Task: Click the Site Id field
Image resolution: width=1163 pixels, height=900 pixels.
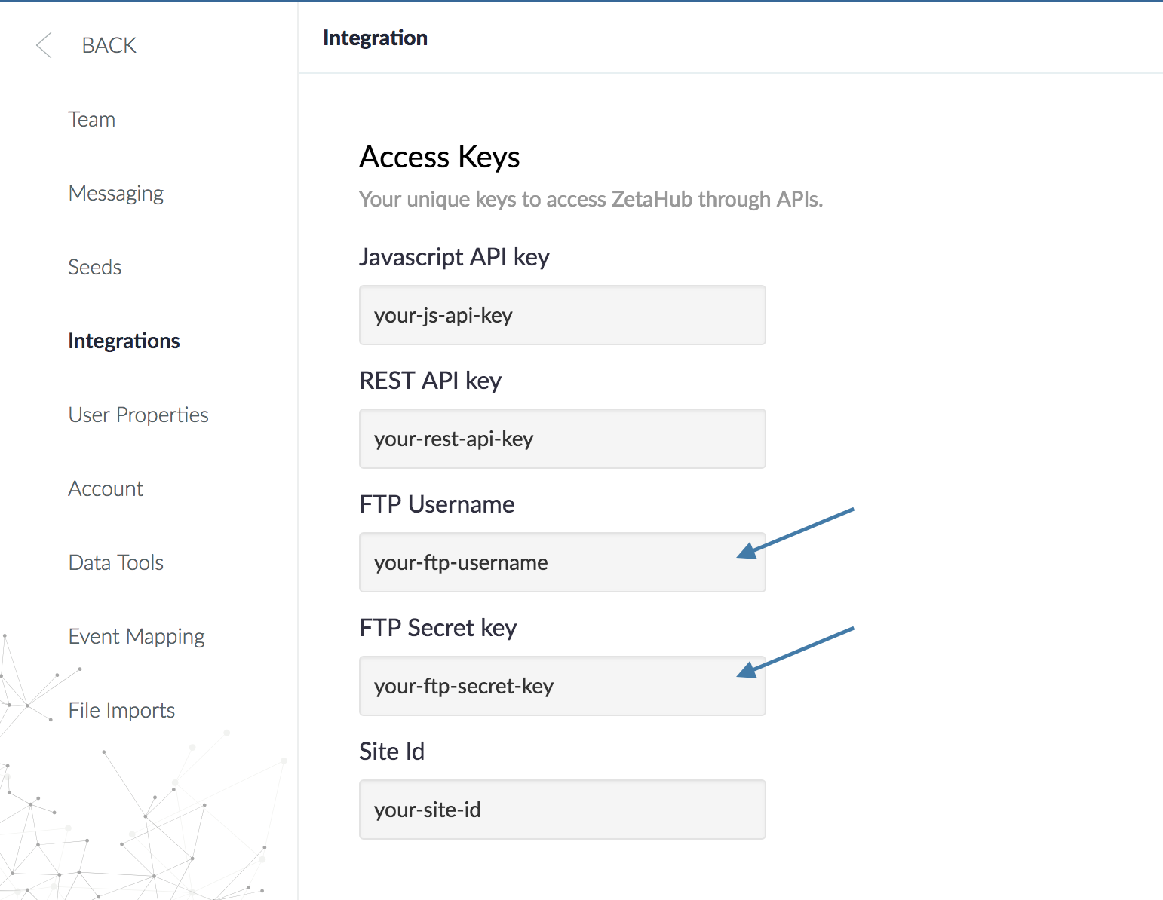Action: point(562,810)
